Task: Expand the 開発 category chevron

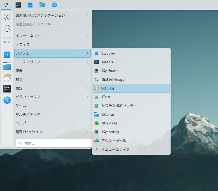Action: click(87, 71)
